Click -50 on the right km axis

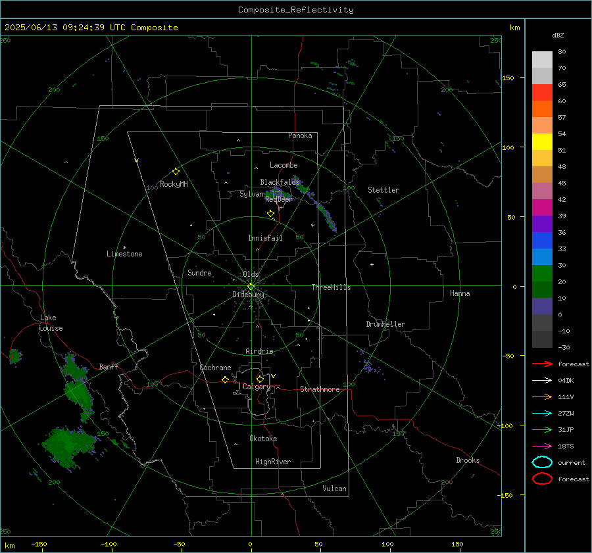pos(508,356)
